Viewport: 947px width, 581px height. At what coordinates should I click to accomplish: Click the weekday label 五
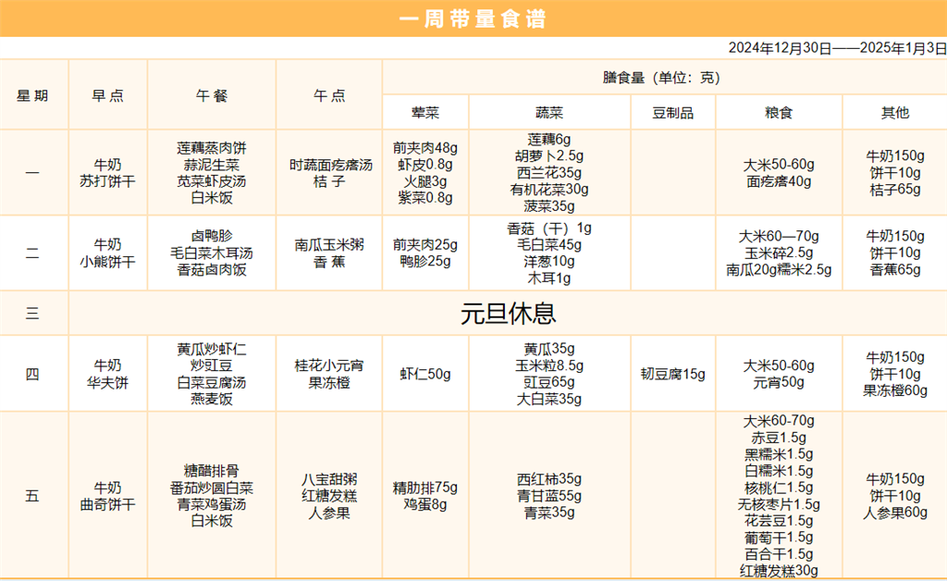[x=32, y=496]
